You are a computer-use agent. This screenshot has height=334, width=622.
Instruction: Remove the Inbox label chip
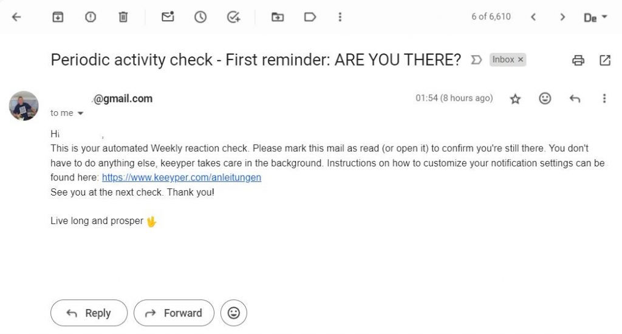[x=521, y=60]
